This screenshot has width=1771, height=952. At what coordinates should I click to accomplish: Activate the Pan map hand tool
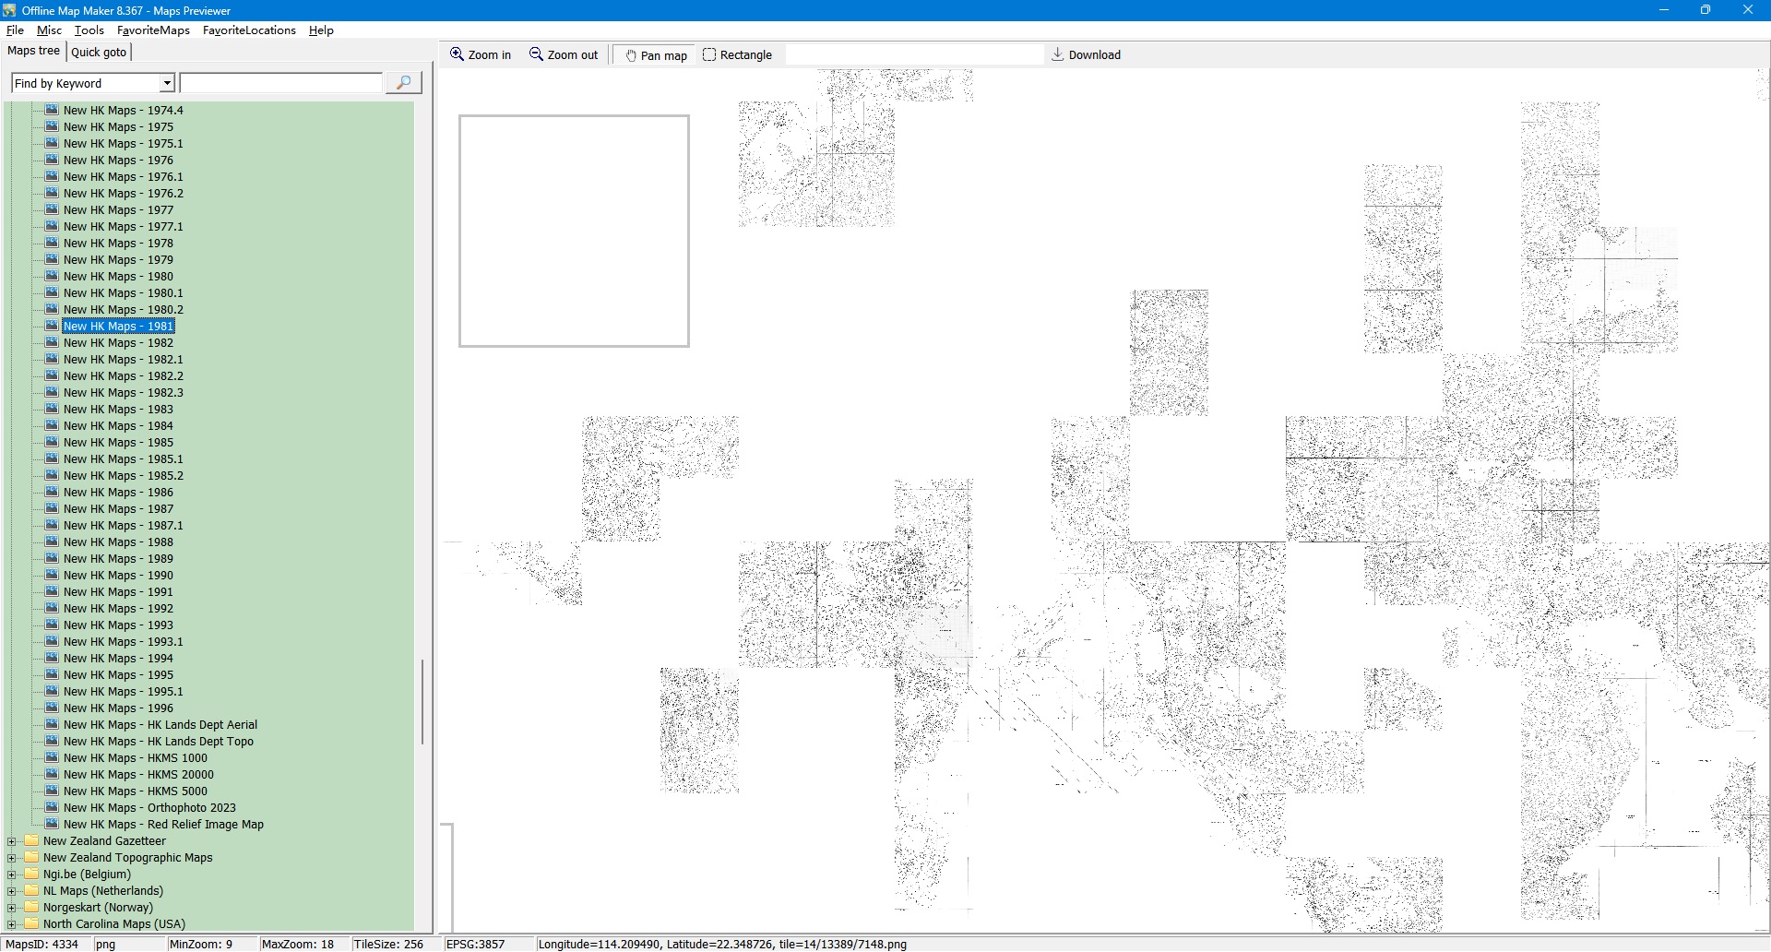tap(632, 55)
